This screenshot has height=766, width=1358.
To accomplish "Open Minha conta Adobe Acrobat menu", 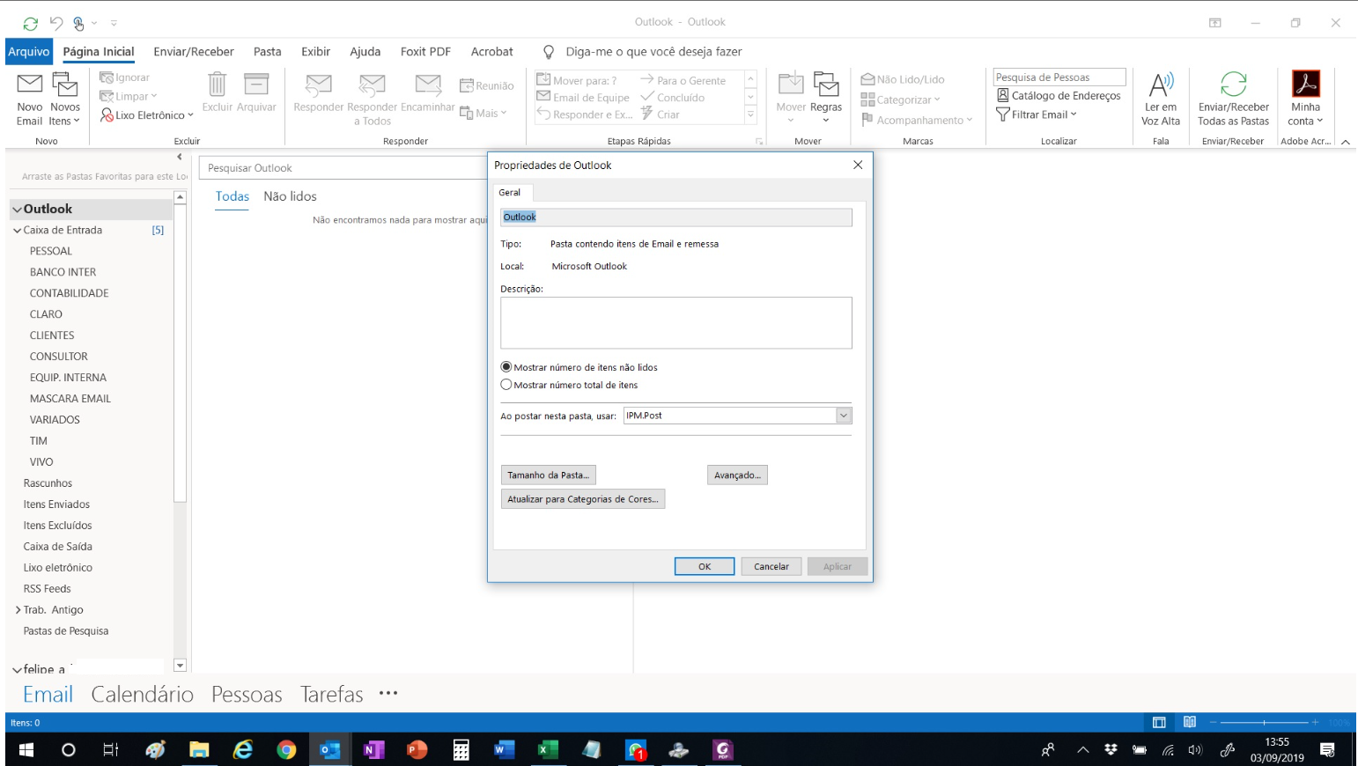I will tap(1305, 99).
